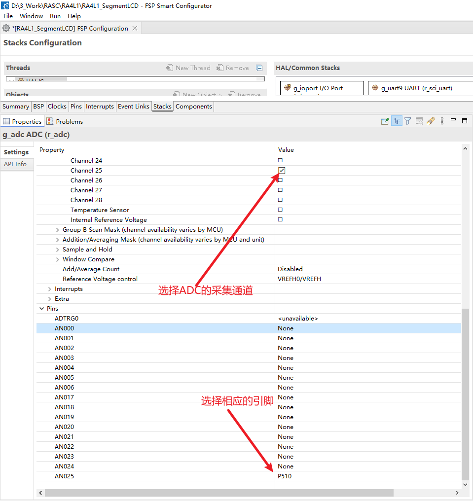Uncheck the Channel 25 checkbox
This screenshot has width=473, height=501.
coord(282,170)
